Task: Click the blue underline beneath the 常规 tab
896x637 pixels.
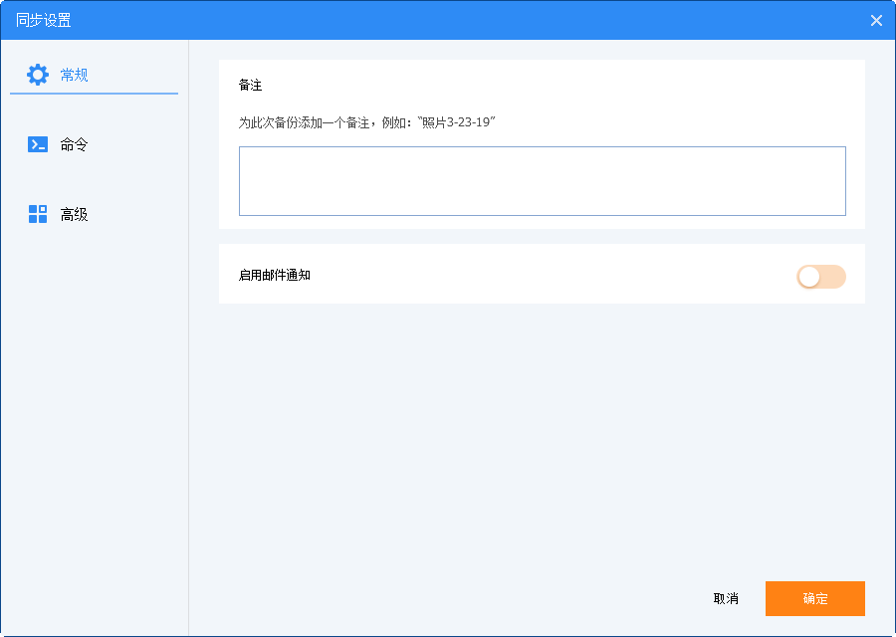Action: pos(94,94)
